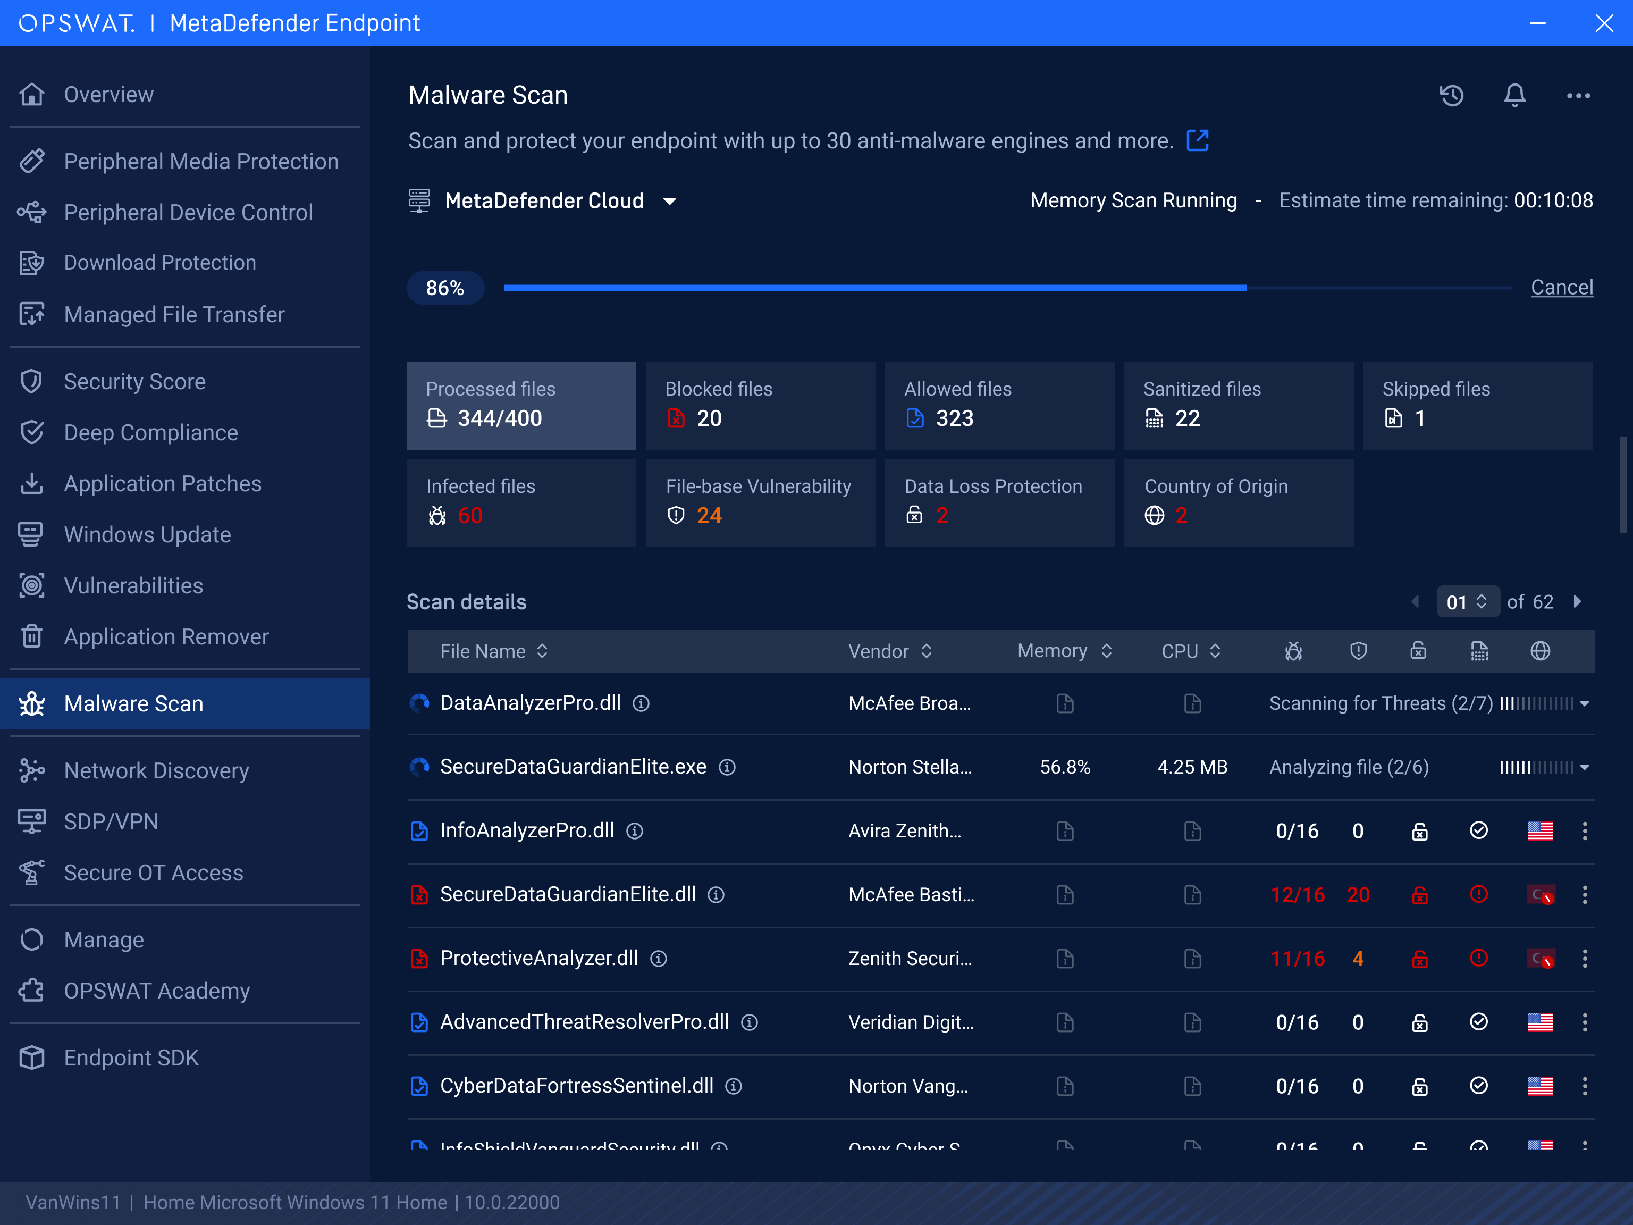Open the three-dot more options menu at top

tap(1578, 95)
